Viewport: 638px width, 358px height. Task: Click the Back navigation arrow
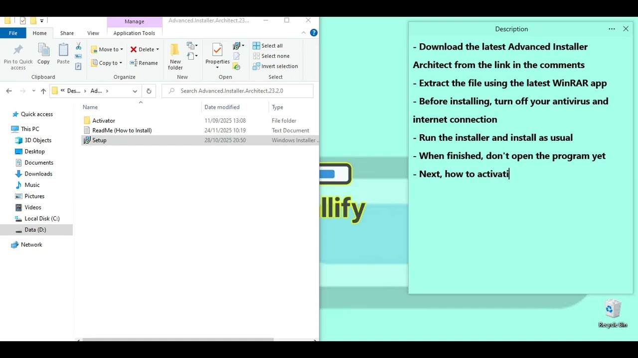pos(9,91)
